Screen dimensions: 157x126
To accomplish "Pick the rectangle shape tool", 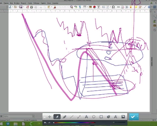I will pos(101,117).
